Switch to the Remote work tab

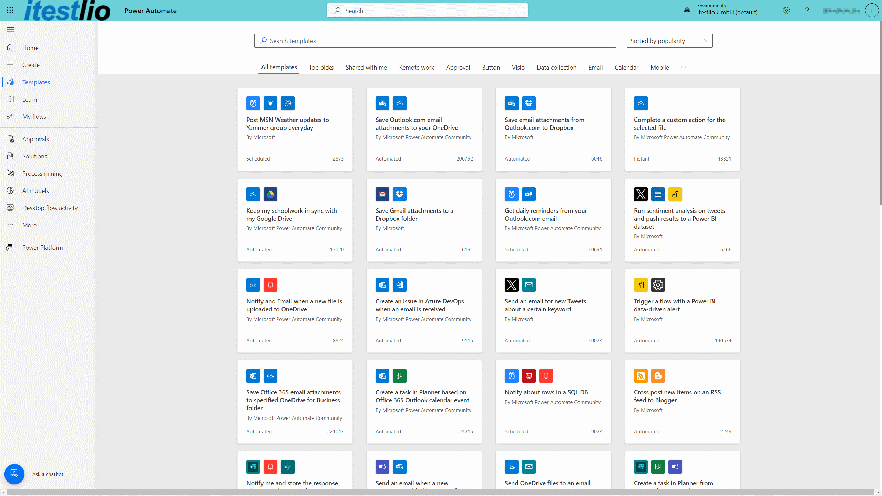(417, 68)
